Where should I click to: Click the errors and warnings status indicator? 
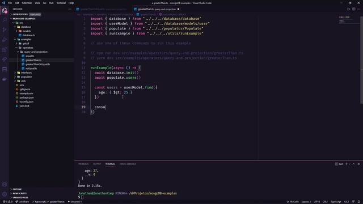point(7,202)
